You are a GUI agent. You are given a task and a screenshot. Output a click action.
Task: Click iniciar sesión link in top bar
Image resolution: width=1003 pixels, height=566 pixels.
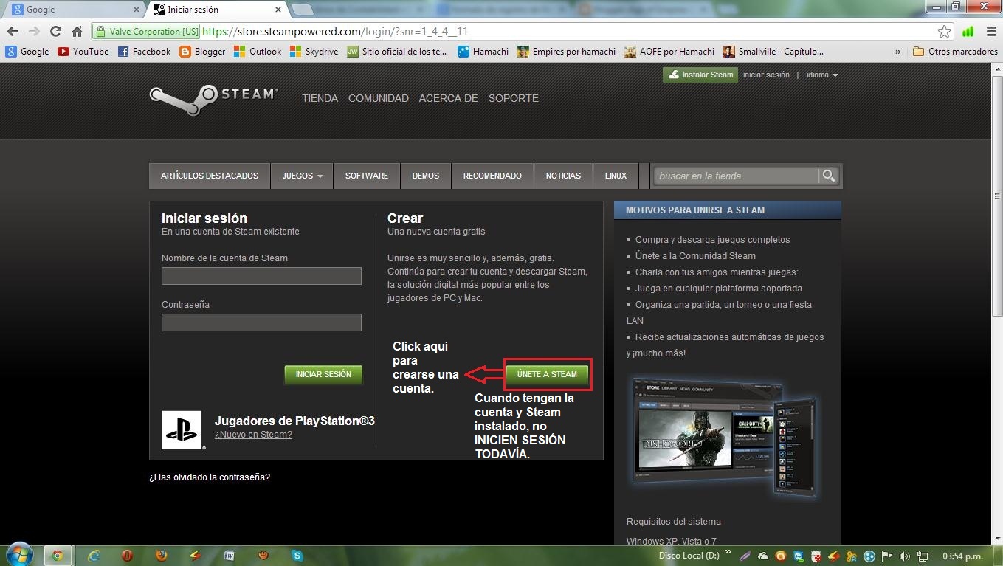766,75
